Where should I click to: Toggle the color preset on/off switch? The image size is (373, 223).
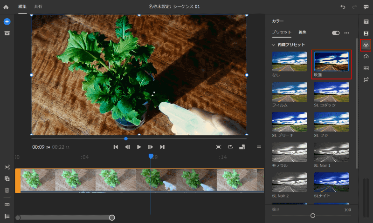point(336,33)
